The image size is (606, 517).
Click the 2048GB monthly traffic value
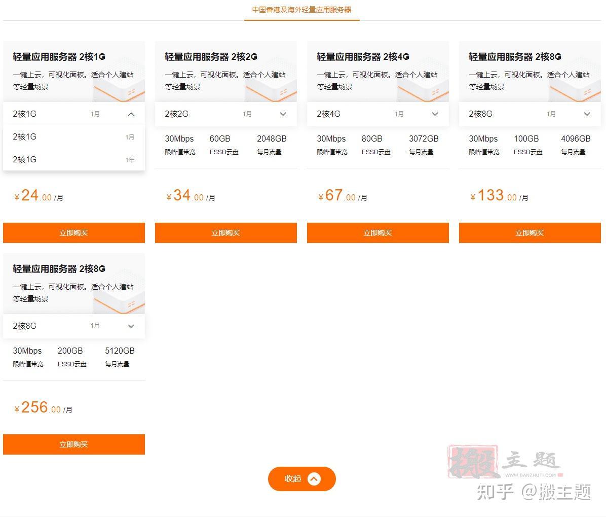[x=272, y=139]
